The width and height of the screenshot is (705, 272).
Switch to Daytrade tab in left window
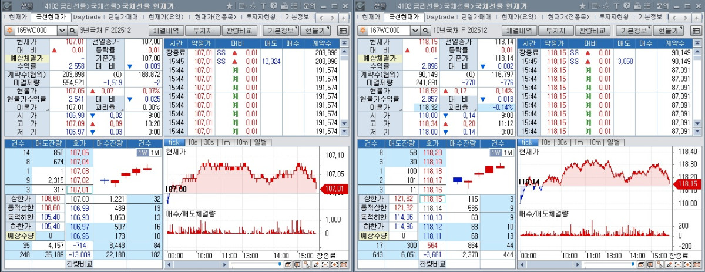87,17
